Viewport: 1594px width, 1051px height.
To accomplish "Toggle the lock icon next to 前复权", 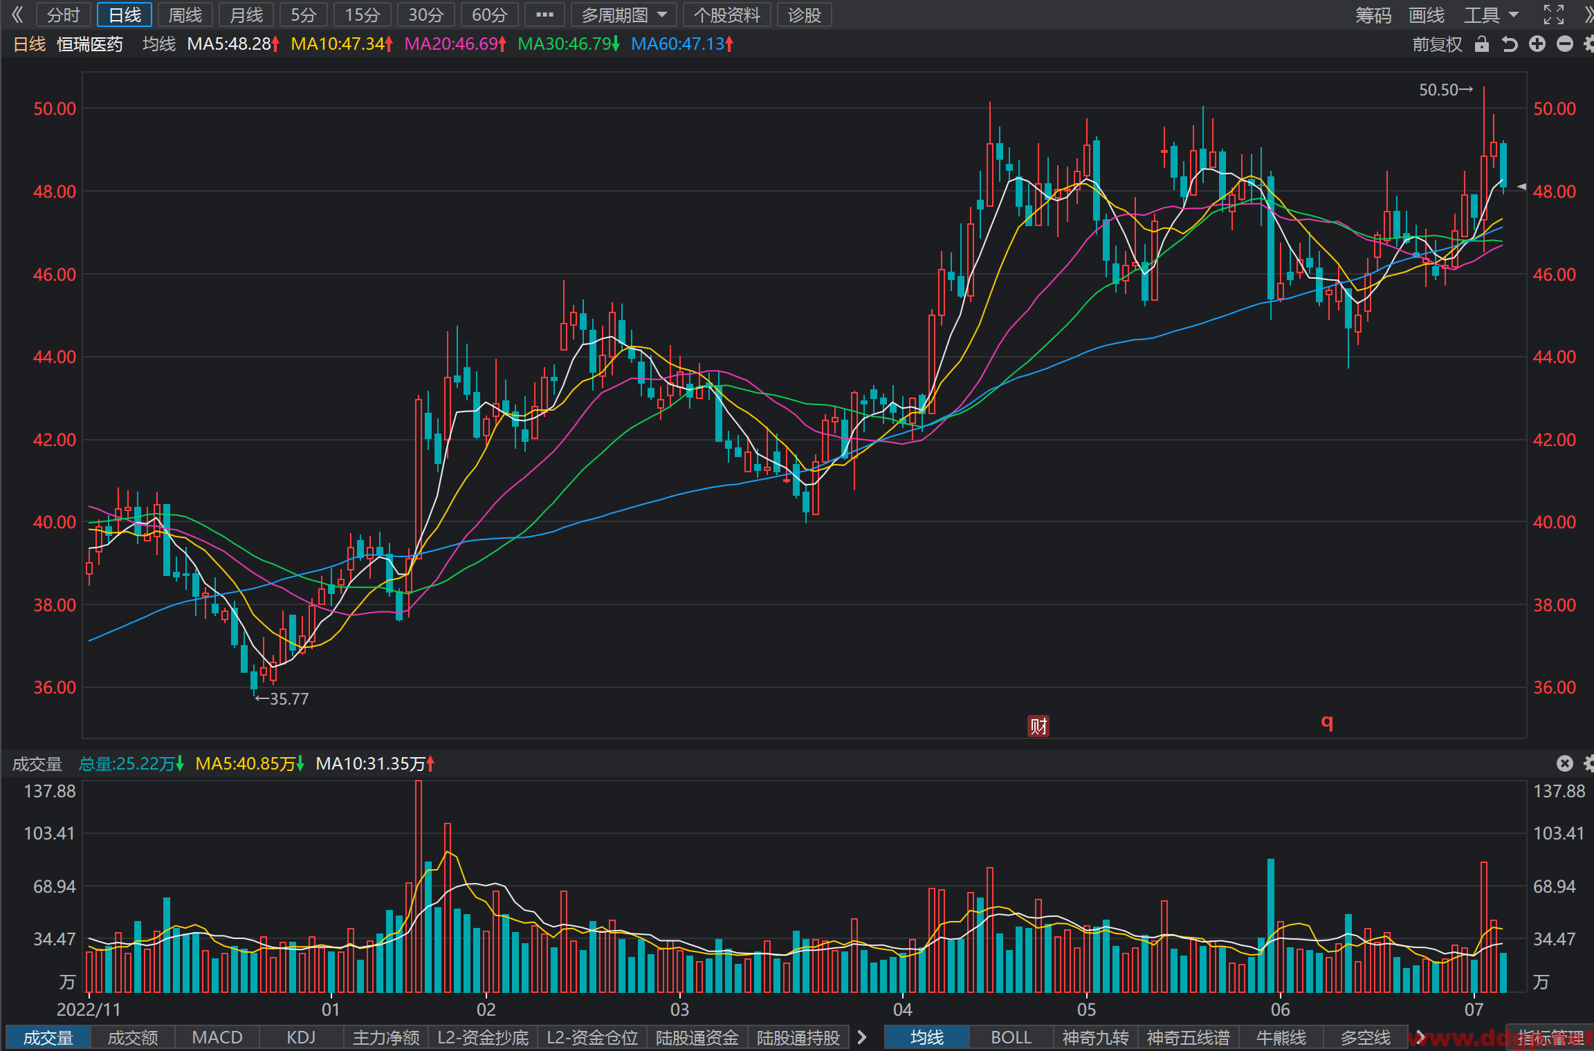I will click(1481, 45).
